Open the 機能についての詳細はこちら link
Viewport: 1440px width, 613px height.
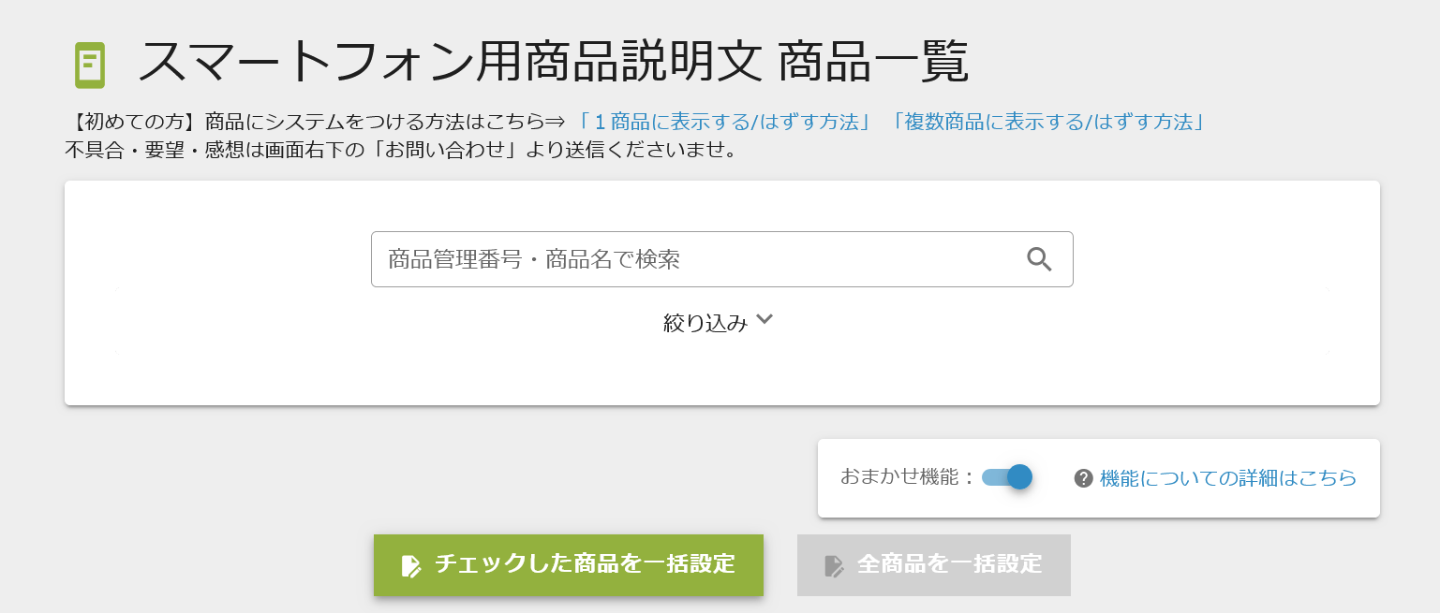(x=1227, y=478)
